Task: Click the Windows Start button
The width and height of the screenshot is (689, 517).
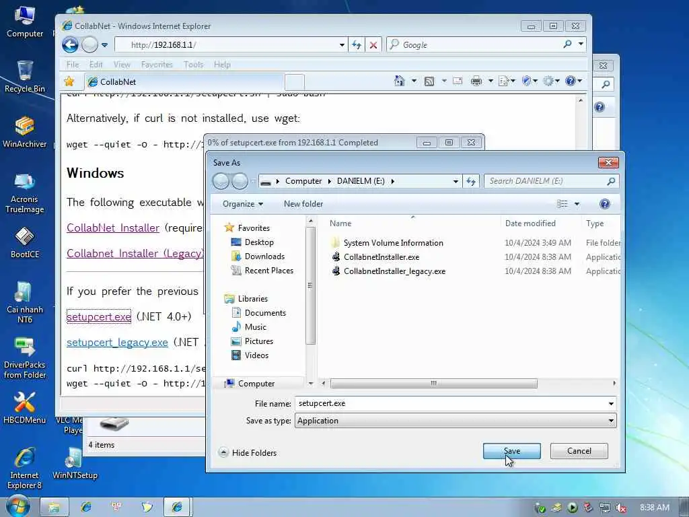Action: [x=17, y=506]
